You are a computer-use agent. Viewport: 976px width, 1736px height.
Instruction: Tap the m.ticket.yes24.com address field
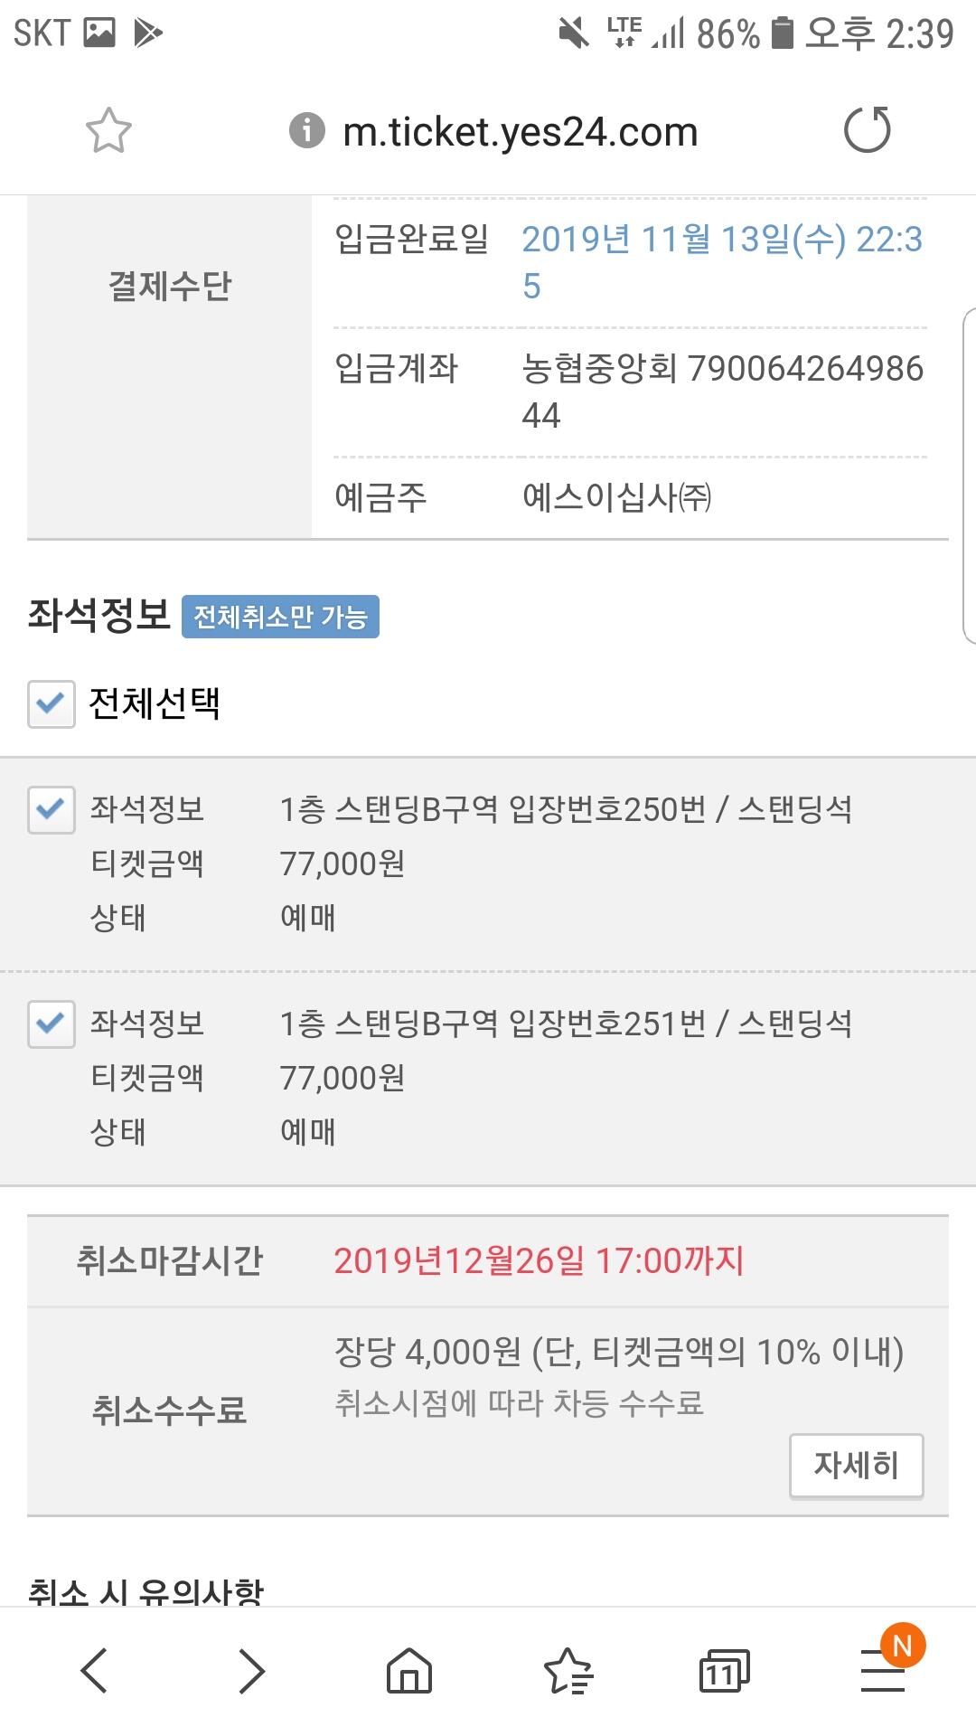coord(521,132)
